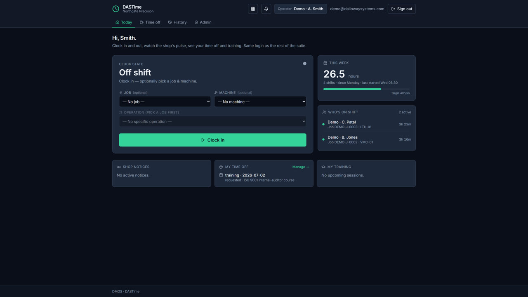Click the target 40h/wk label
528x297 pixels.
(x=401, y=93)
